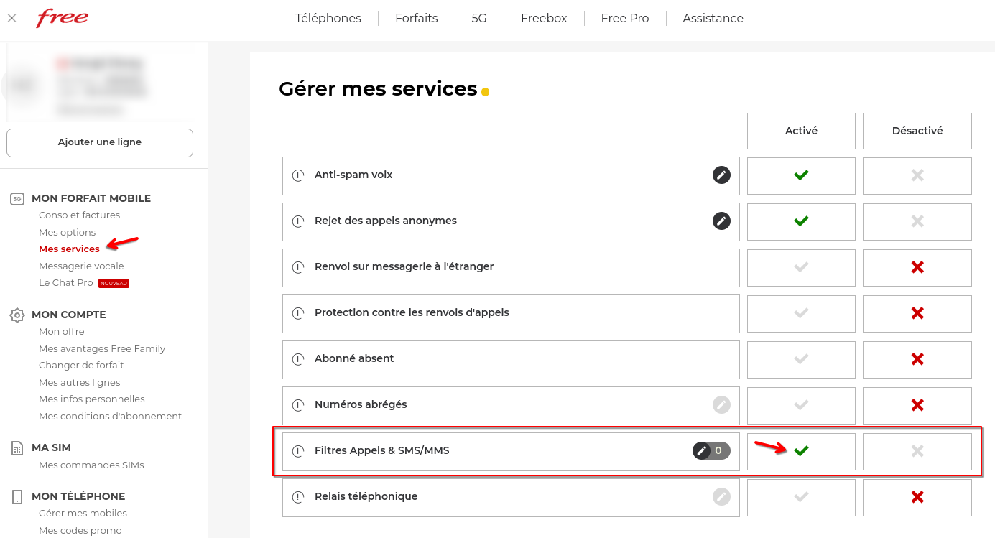The width and height of the screenshot is (995, 538).
Task: Click the 5G icon beside Mon Forfait Mobile
Action: click(17, 199)
